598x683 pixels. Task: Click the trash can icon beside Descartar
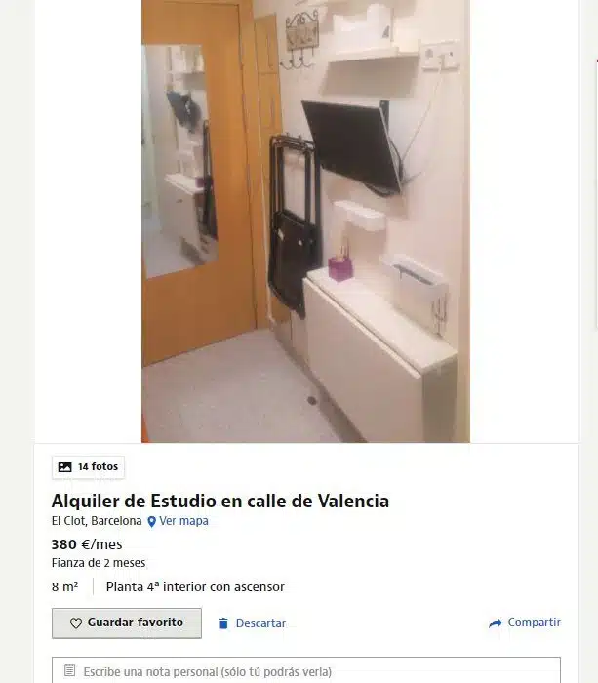(223, 623)
